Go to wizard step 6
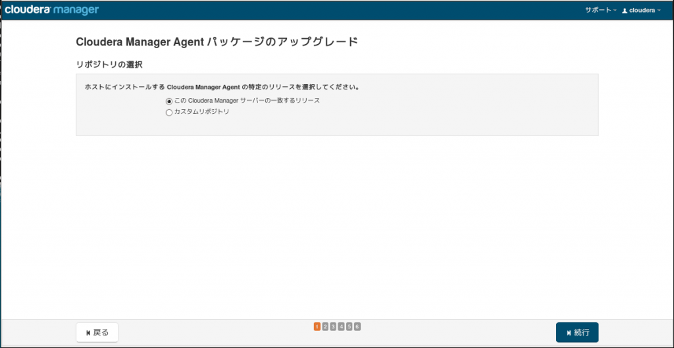Viewport: 674px width, 348px height. (x=357, y=327)
